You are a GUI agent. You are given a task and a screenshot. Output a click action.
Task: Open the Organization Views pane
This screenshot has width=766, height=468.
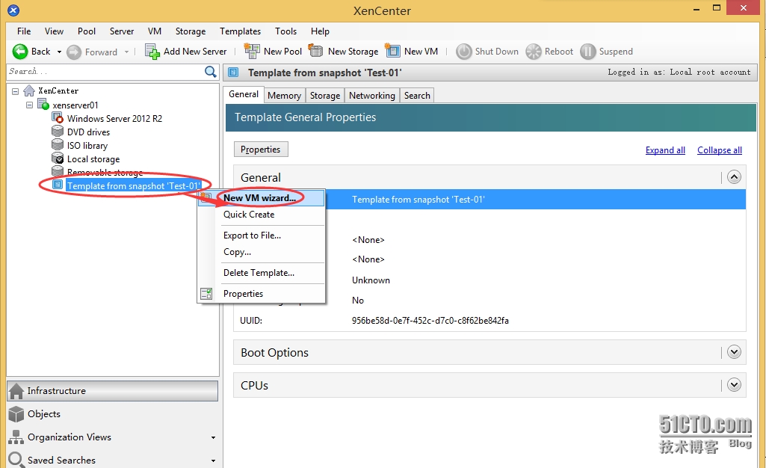coord(112,437)
